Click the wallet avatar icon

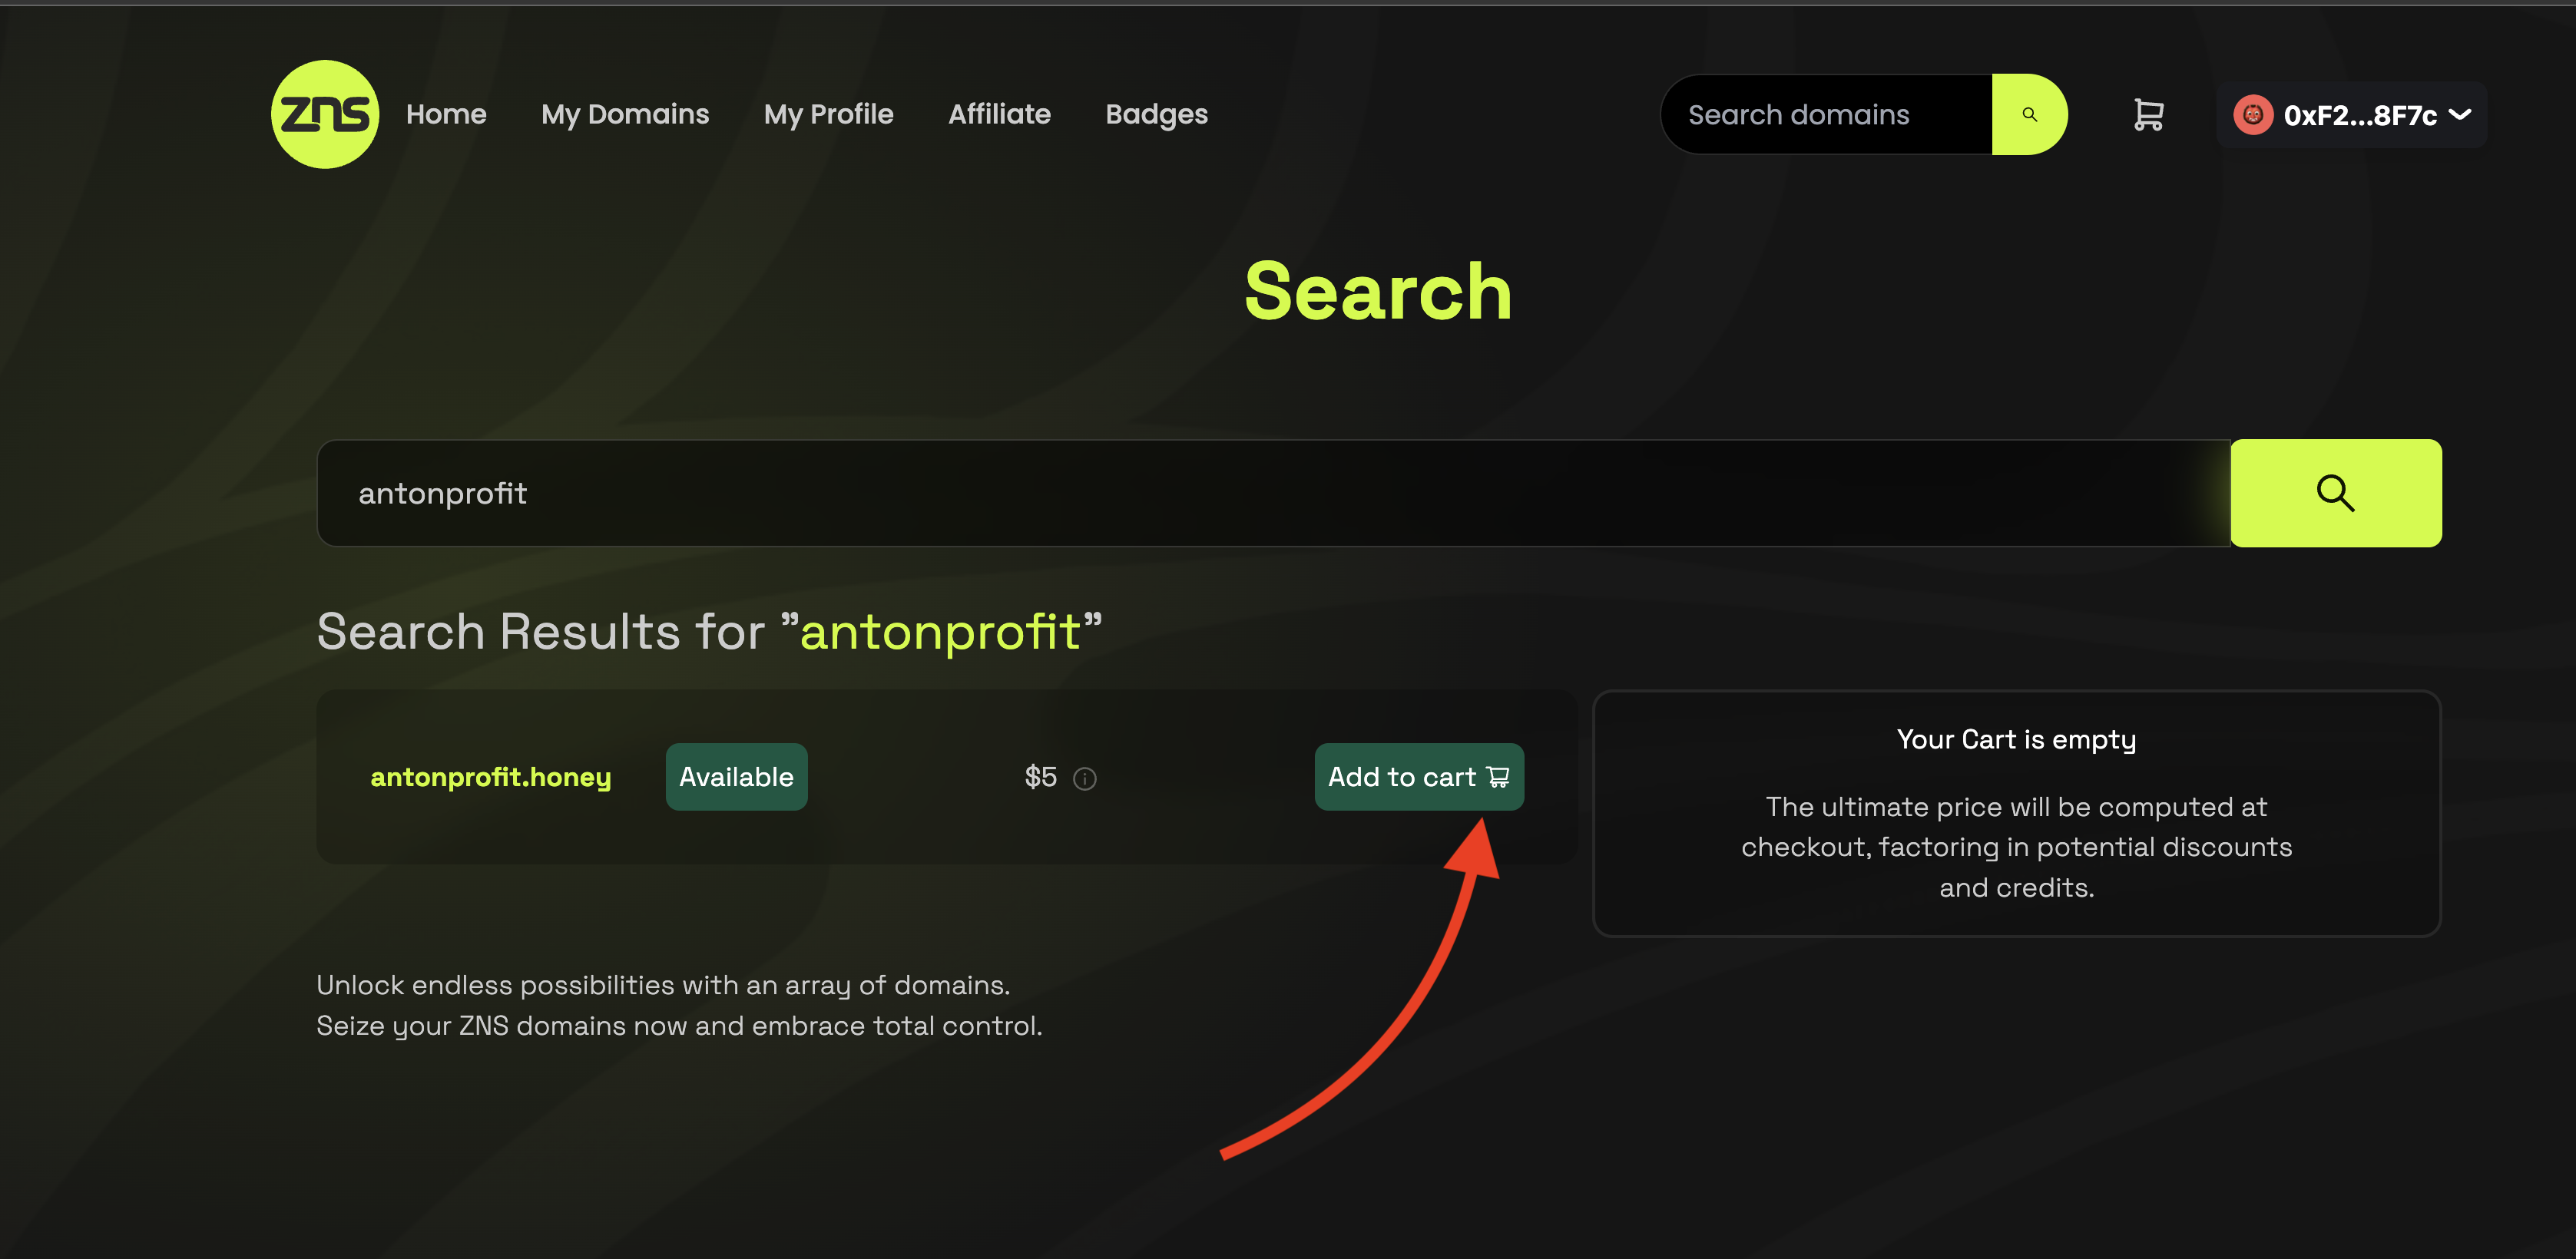(2253, 115)
